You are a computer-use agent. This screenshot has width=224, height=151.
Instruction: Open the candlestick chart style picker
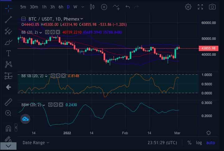pyautogui.click(x=92, y=7)
